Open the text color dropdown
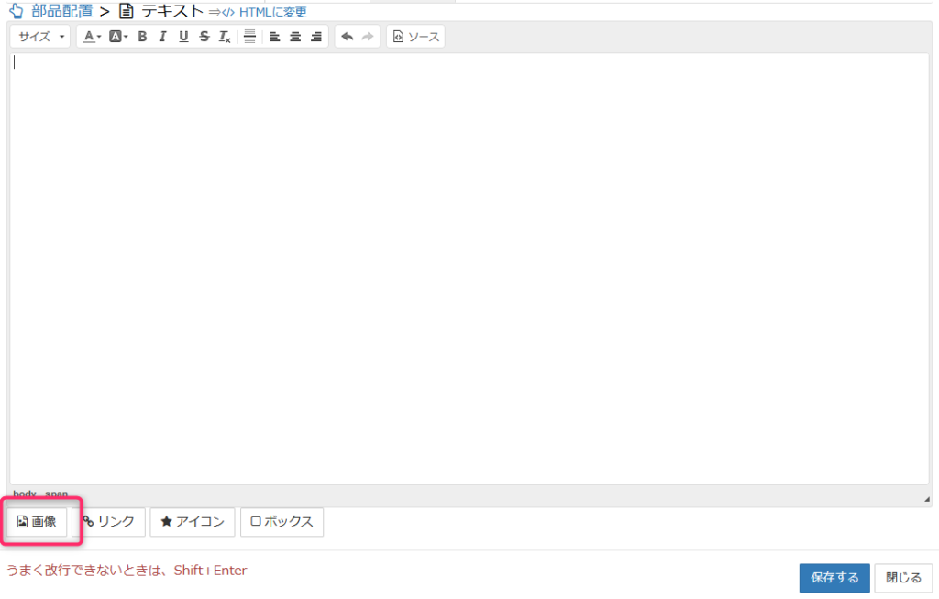This screenshot has height=599, width=939. tap(92, 37)
